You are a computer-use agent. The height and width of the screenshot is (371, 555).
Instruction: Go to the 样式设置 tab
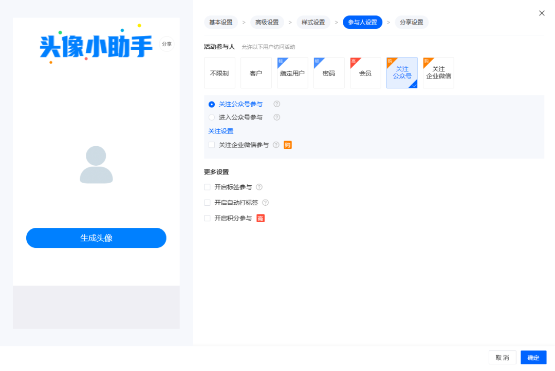click(x=313, y=22)
